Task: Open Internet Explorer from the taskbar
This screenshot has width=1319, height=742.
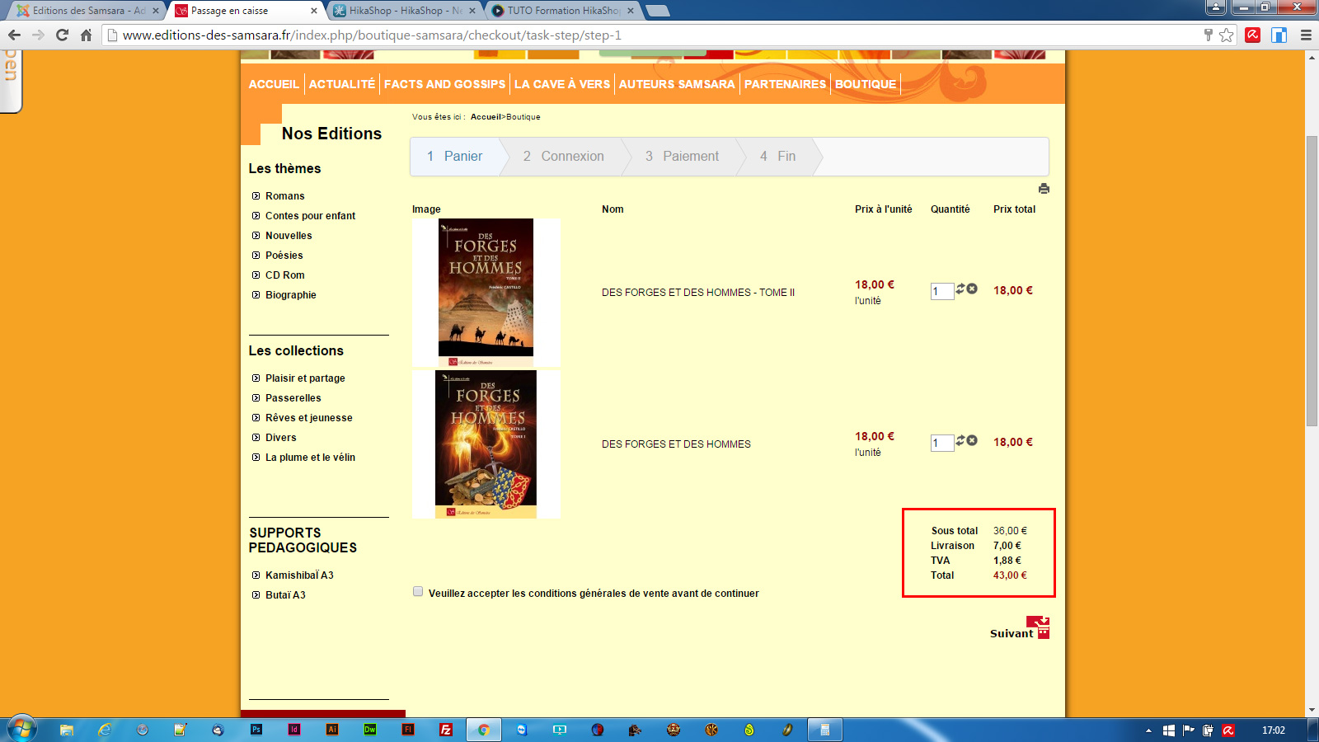Action: click(x=105, y=730)
